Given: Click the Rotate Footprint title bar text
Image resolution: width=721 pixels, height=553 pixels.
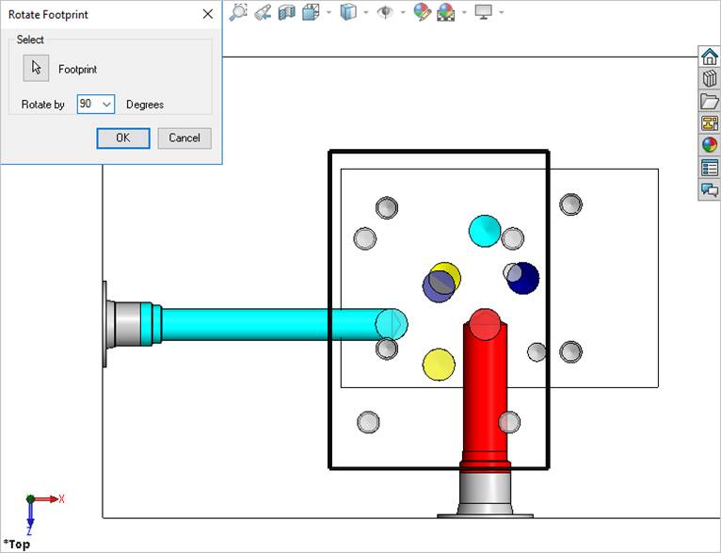Looking at the screenshot, I should [48, 15].
